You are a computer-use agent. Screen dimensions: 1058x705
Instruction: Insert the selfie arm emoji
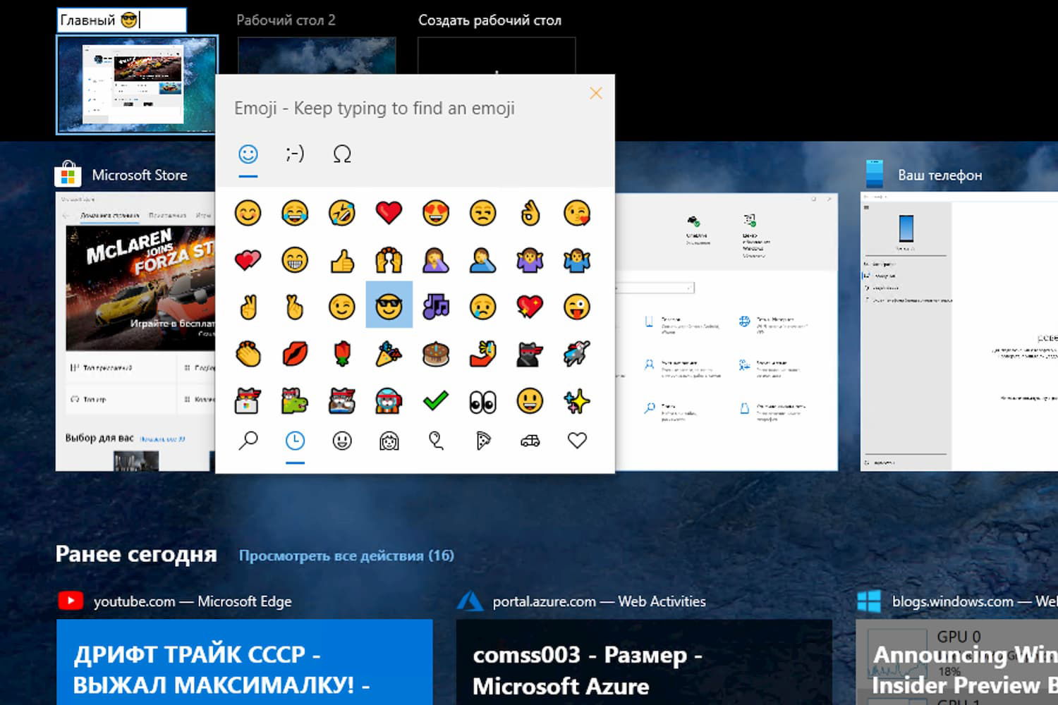tap(483, 354)
